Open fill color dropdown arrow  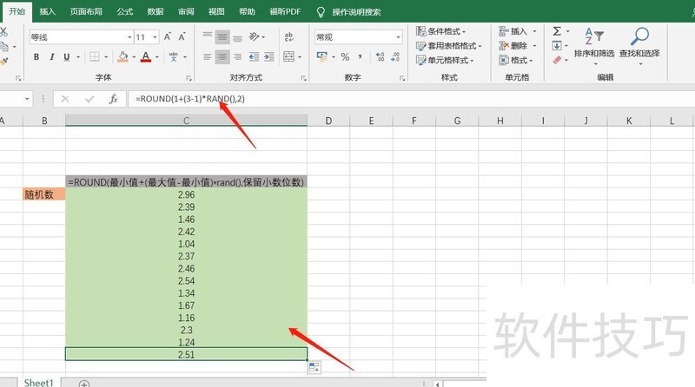tap(134, 57)
